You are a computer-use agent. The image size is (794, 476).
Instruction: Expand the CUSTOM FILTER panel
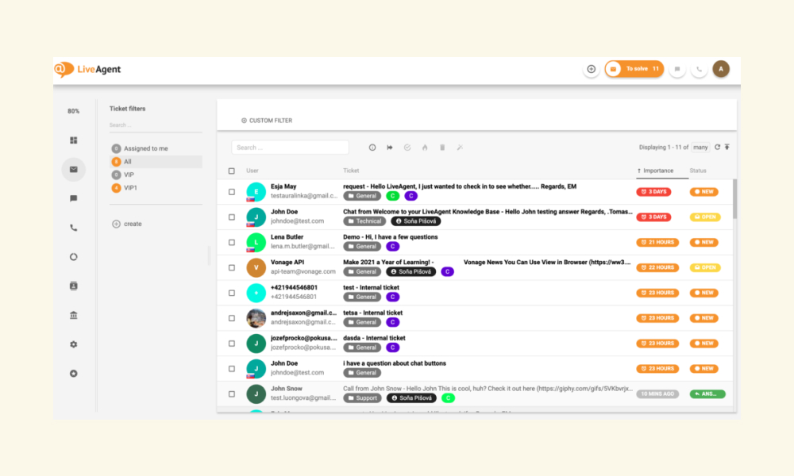point(267,121)
